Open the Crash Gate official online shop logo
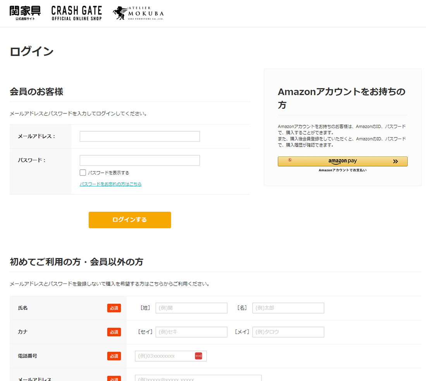The image size is (426, 381). point(77,13)
